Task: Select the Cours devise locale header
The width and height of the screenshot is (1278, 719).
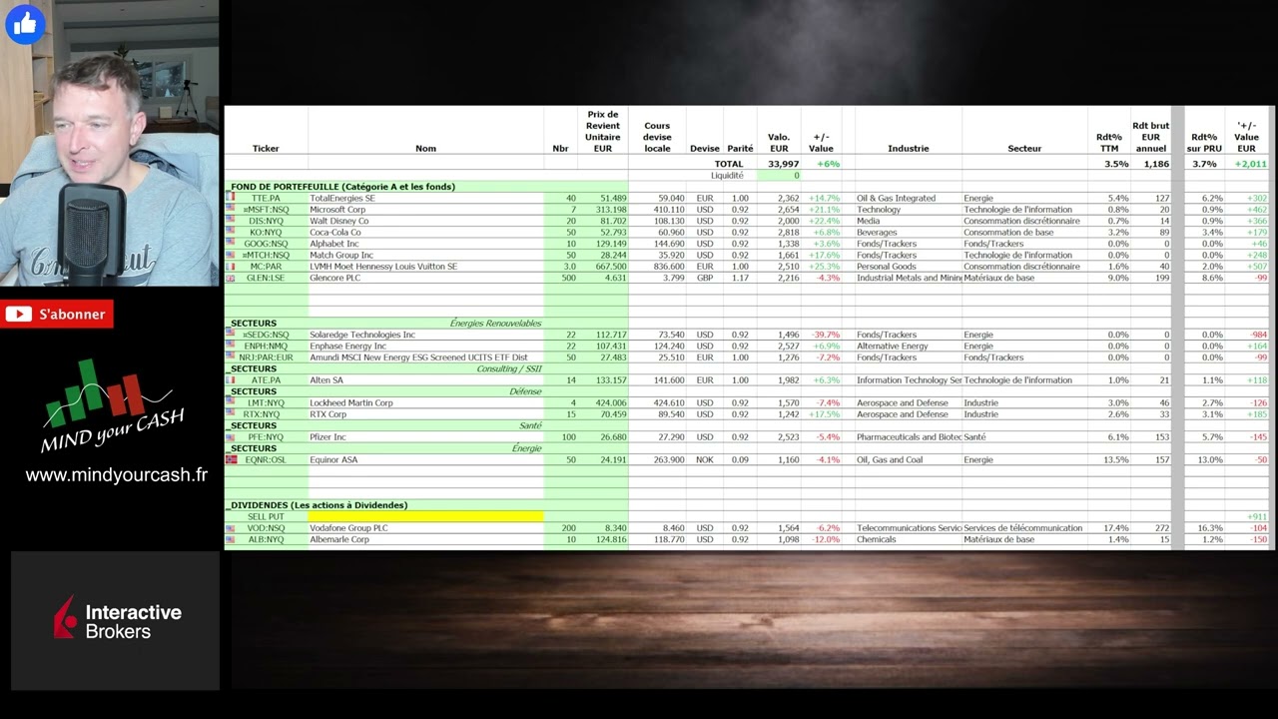Action: pyautogui.click(x=657, y=138)
